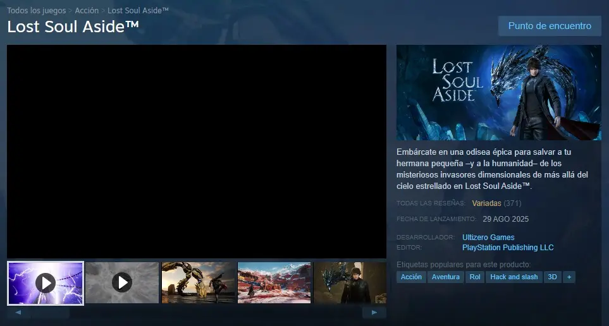Open the 'Acción' breadcrumb link
The width and height of the screenshot is (609, 326).
(87, 11)
